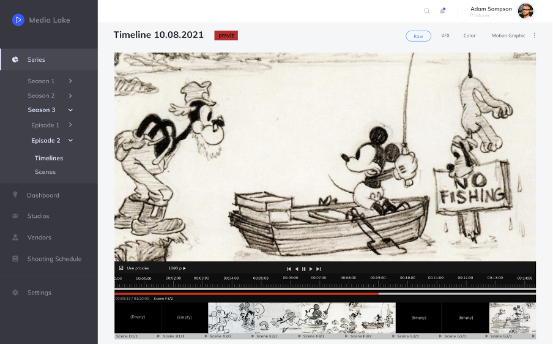Switch to the Color tab
Image resolution: width=553 pixels, height=344 pixels.
[x=469, y=36]
